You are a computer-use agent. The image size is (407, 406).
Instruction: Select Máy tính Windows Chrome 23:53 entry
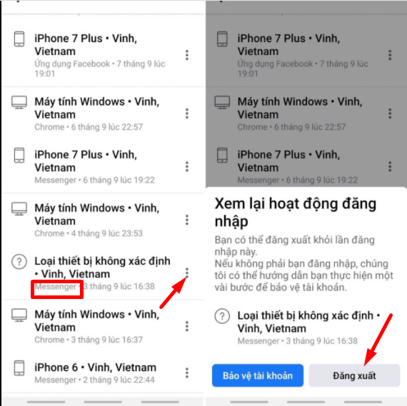click(103, 220)
